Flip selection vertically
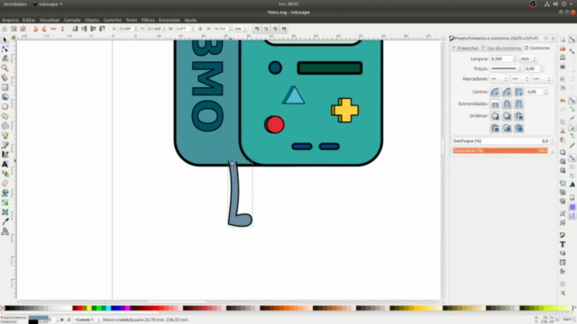 (x=62, y=29)
